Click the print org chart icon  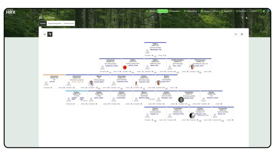coord(242,34)
